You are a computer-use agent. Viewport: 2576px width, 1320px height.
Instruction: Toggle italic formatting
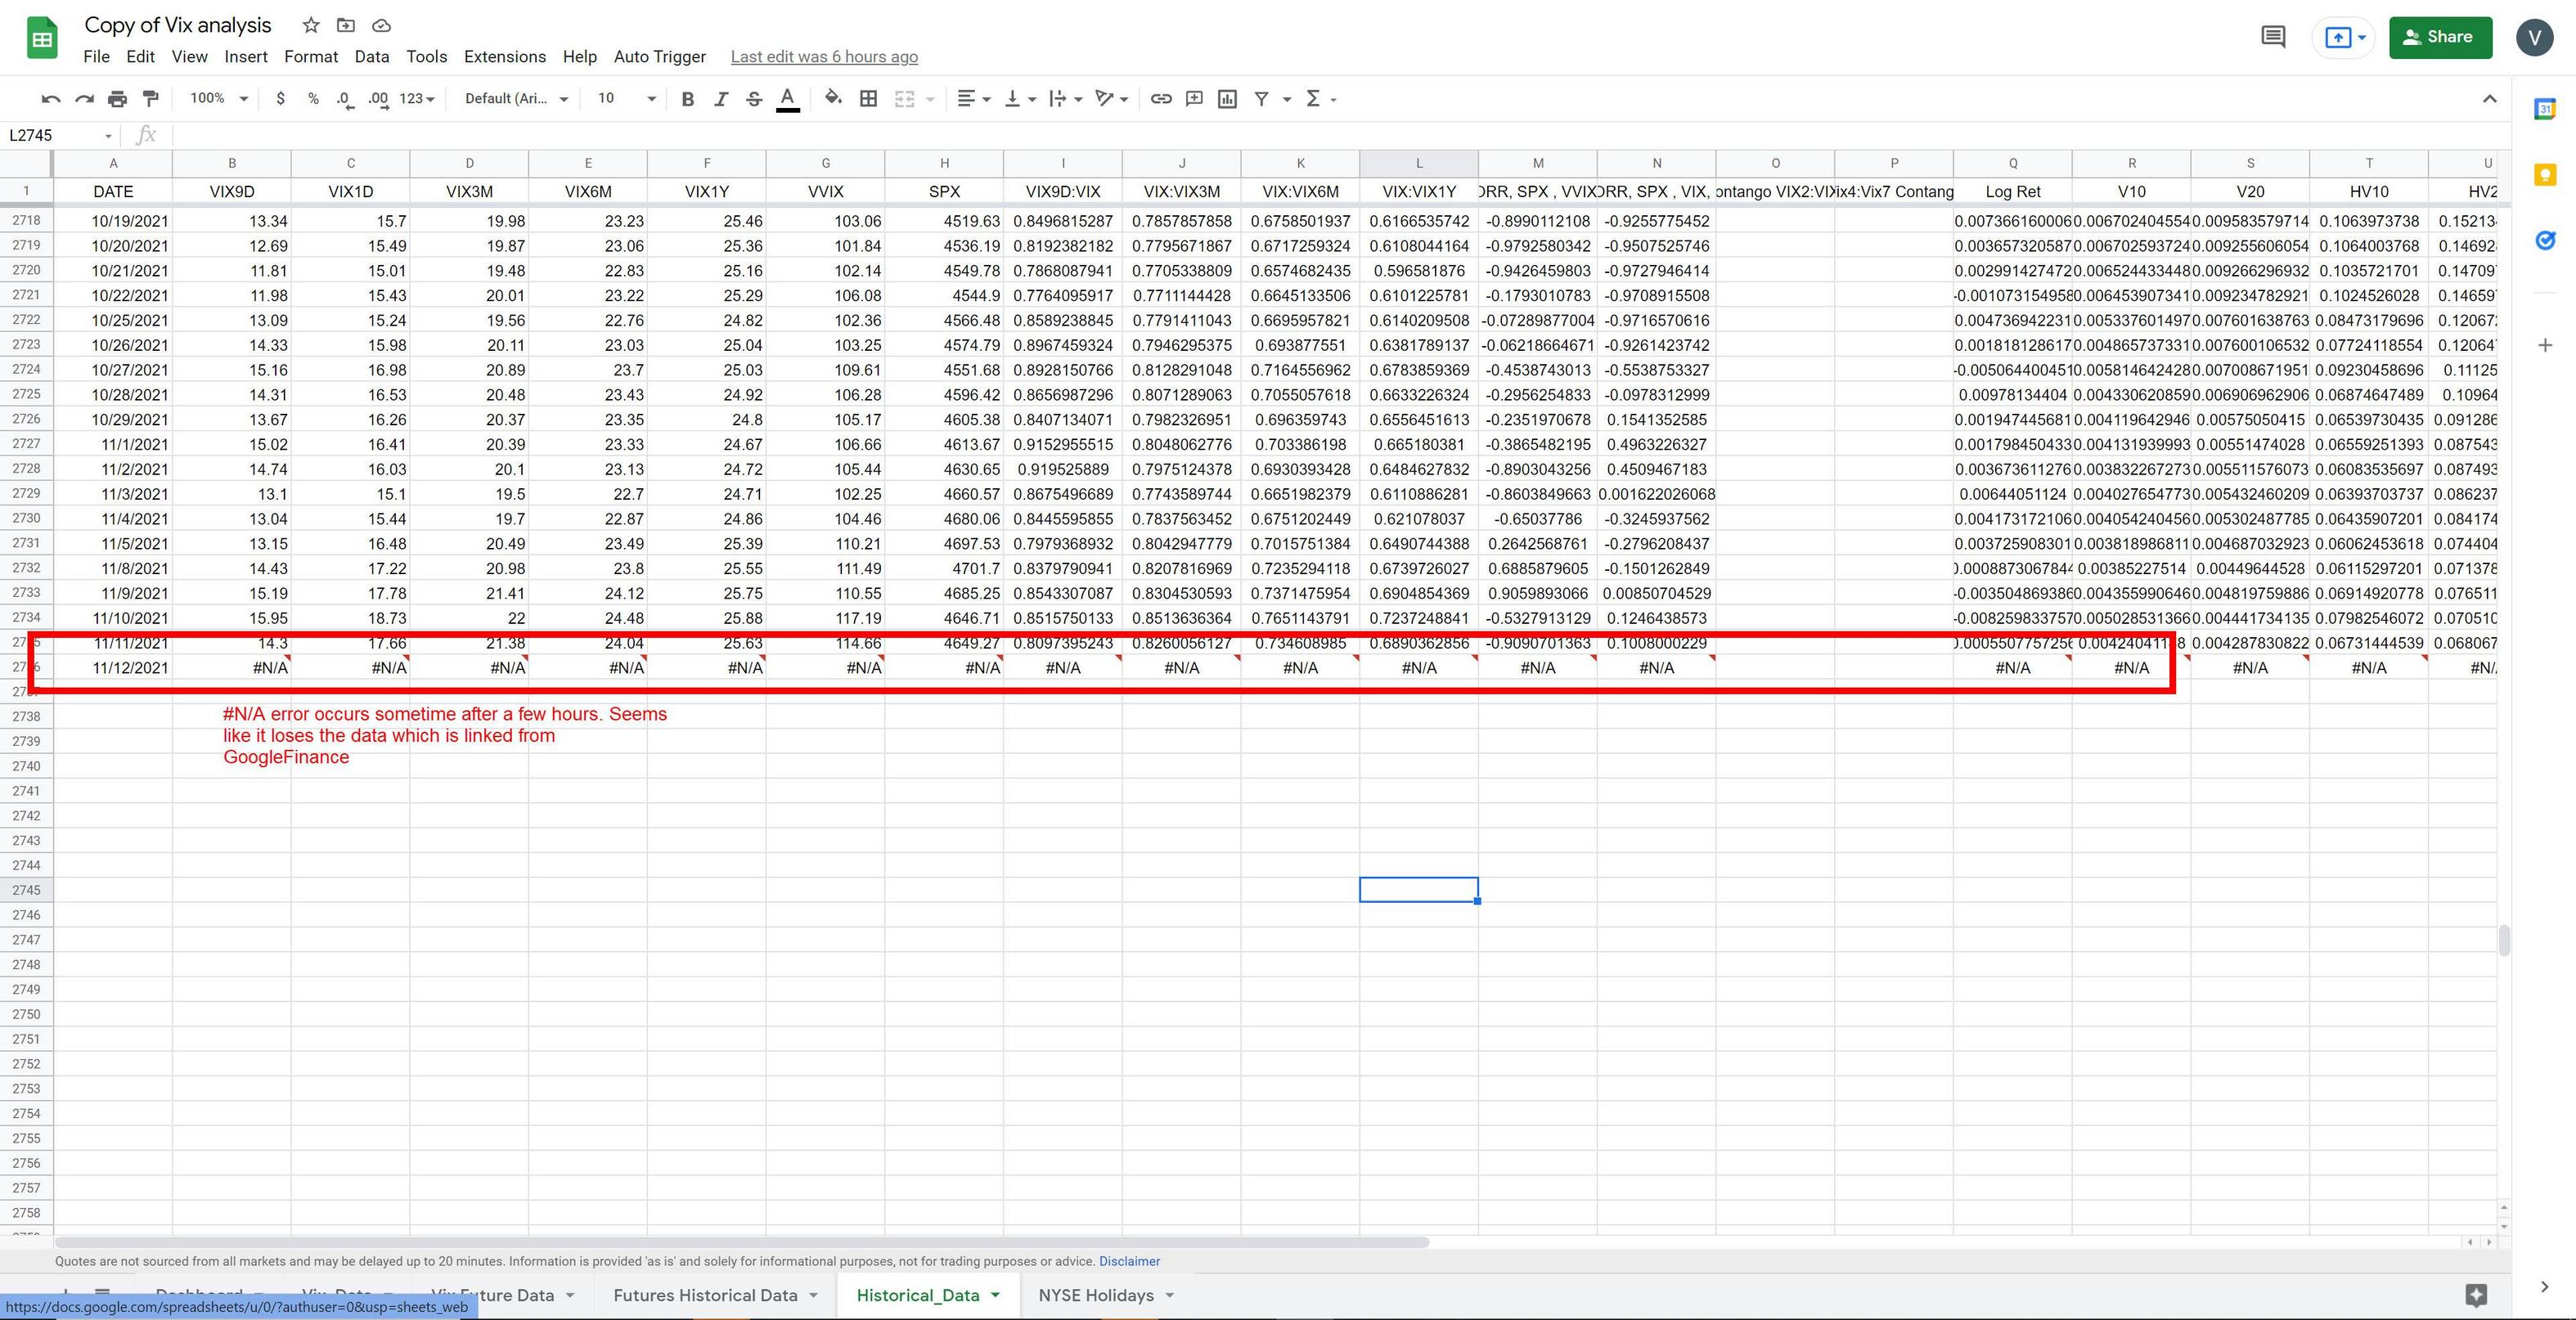[x=721, y=98]
